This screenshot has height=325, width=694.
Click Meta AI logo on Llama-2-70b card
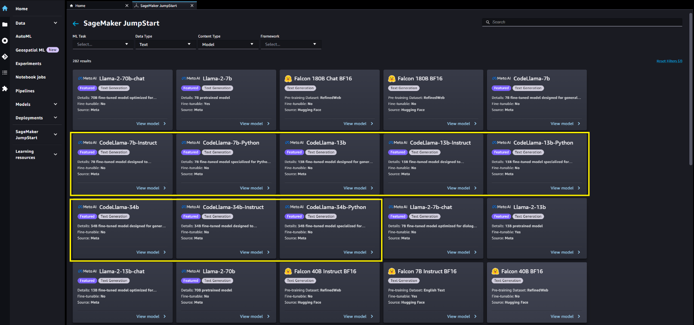[x=191, y=271]
